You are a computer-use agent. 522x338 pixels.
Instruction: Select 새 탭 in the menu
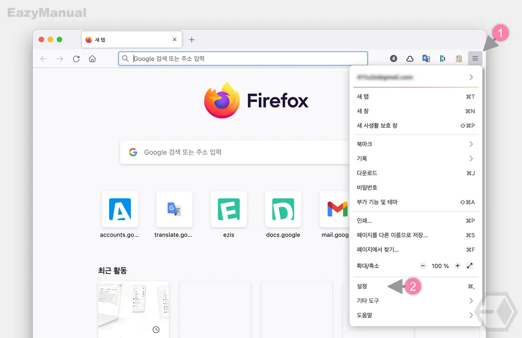coord(415,96)
